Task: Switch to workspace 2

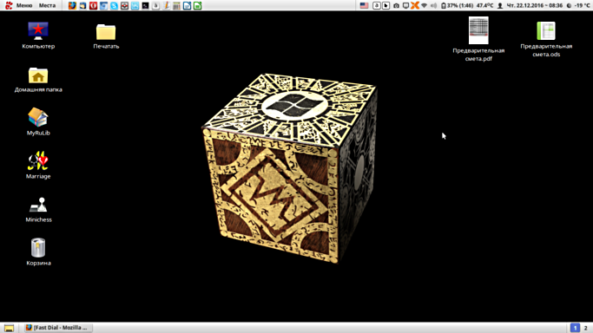Action: tap(586, 328)
